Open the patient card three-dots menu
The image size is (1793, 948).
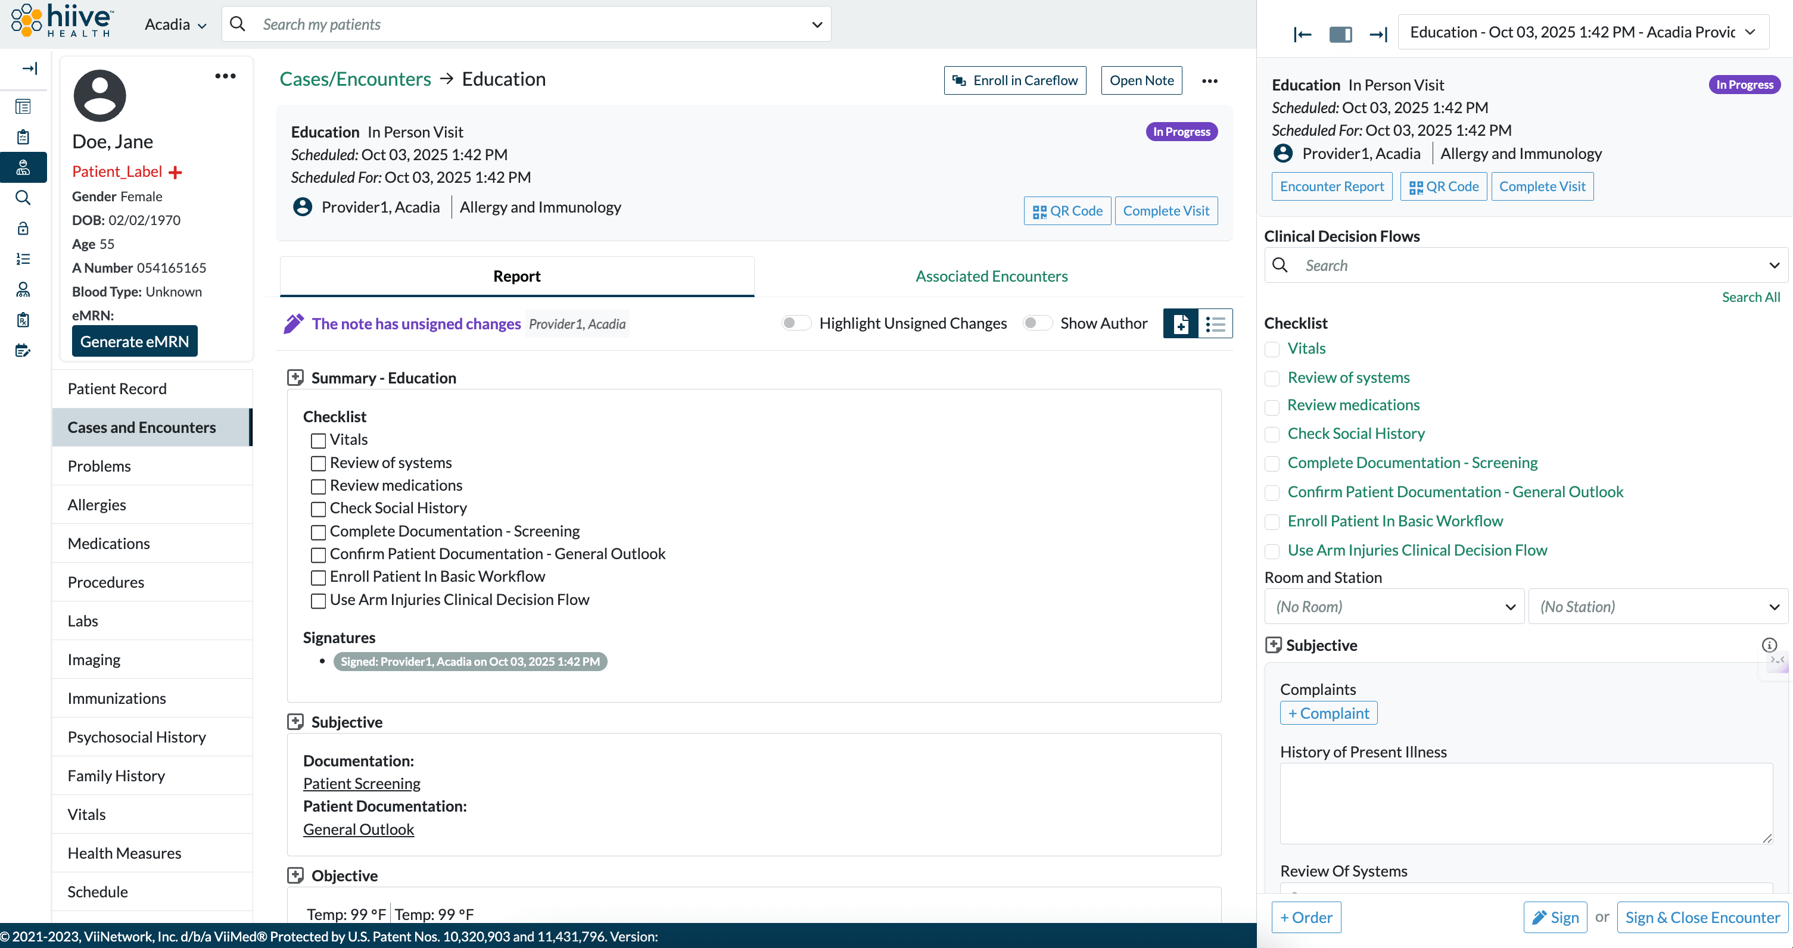point(225,76)
